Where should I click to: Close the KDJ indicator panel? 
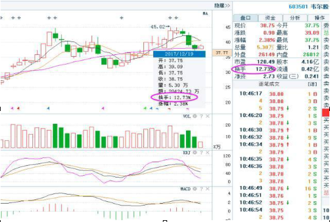(207, 152)
